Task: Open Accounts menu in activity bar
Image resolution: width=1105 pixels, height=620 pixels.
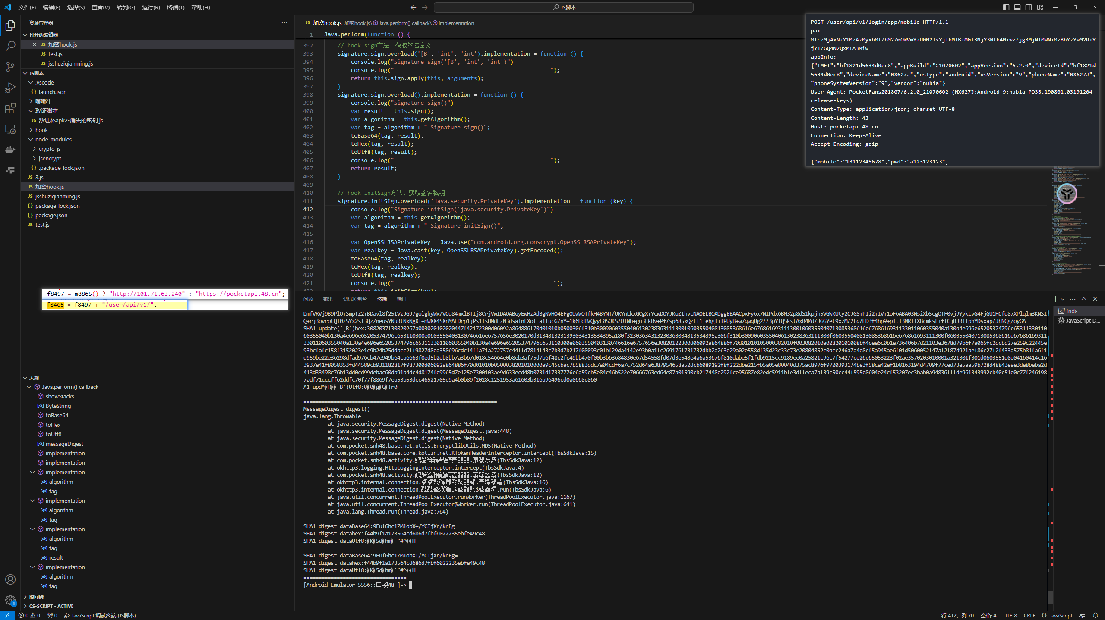Action: [x=10, y=579]
